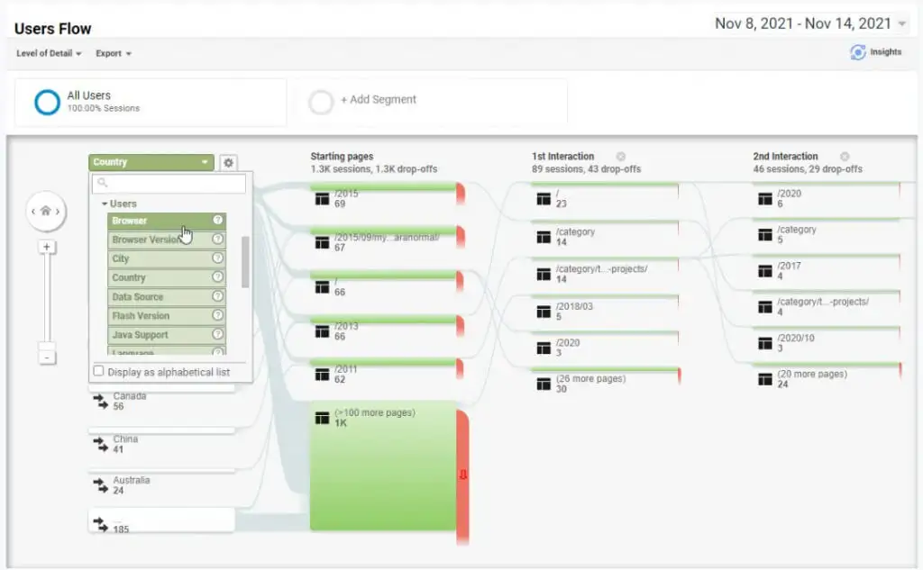Click help icon beside Data Source
This screenshot has width=923, height=570.
coord(218,296)
